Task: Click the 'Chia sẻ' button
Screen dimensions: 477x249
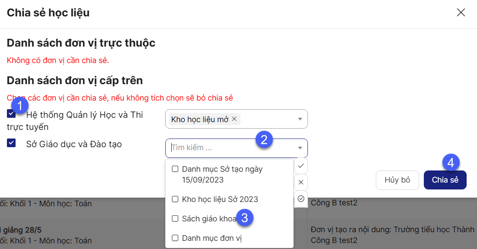Action: (445, 180)
